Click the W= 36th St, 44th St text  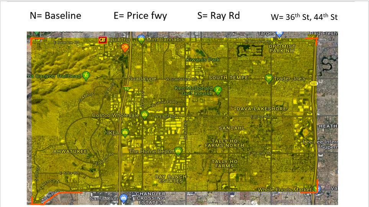(304, 17)
